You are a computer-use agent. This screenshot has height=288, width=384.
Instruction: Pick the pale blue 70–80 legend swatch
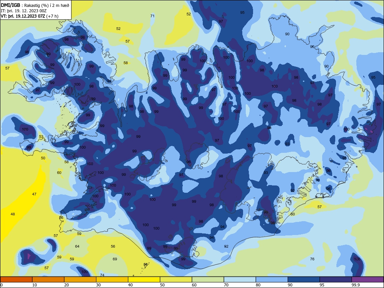(240, 280)
